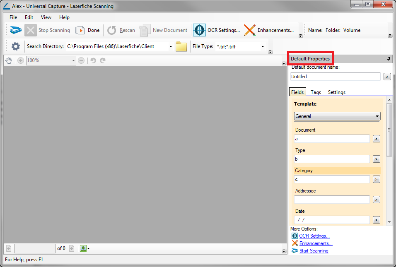Browse with the yellow folder icon
This screenshot has height=267, width=396.
[x=181, y=46]
